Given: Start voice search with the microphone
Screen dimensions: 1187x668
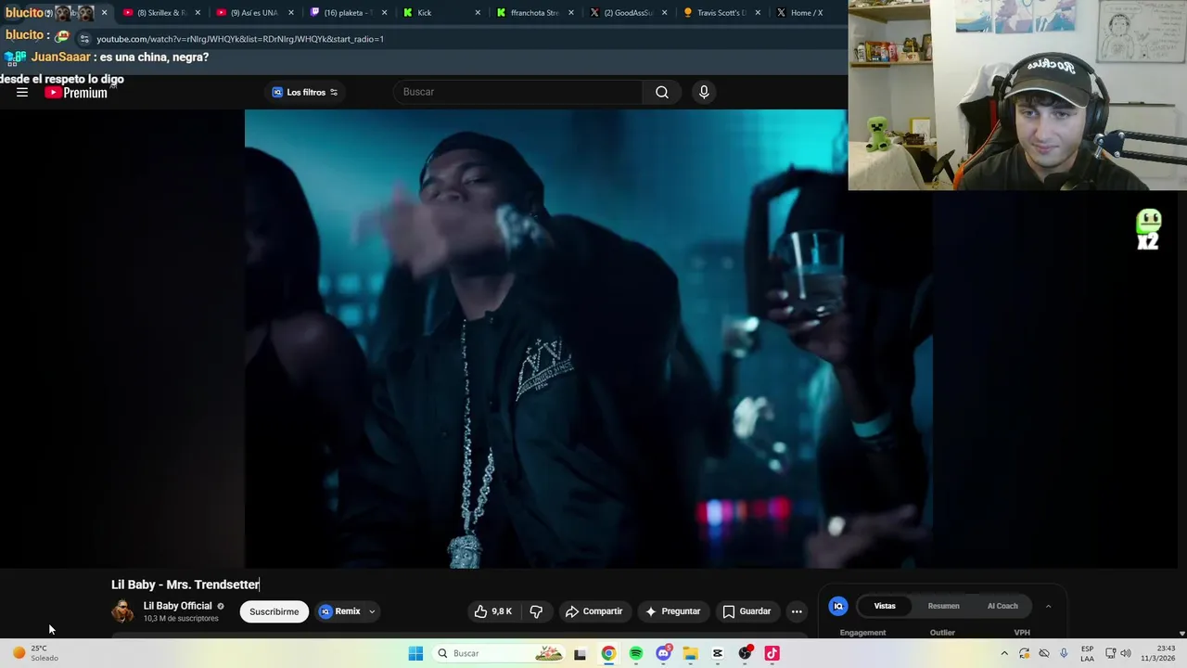Looking at the screenshot, I should point(704,92).
